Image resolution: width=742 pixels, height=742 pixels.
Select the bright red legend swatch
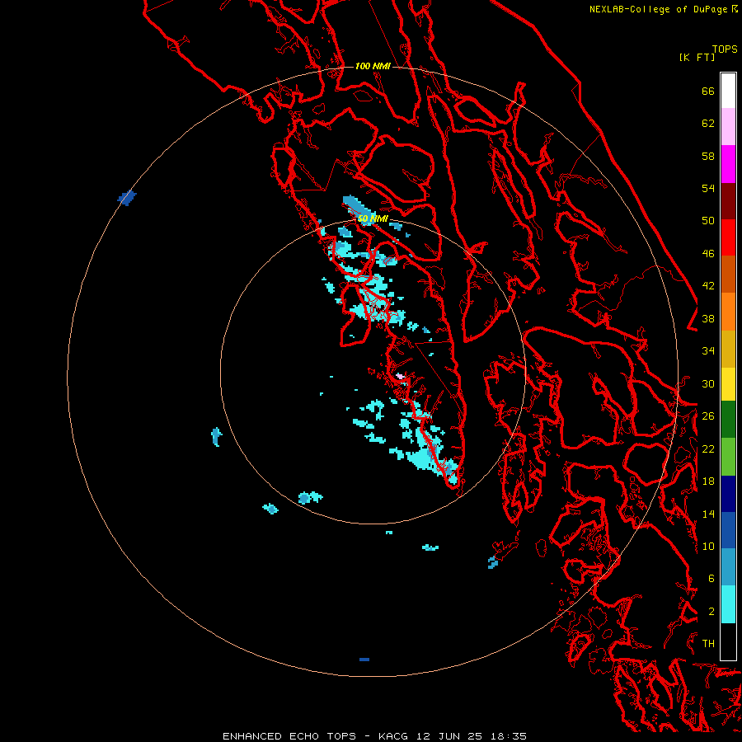(728, 237)
